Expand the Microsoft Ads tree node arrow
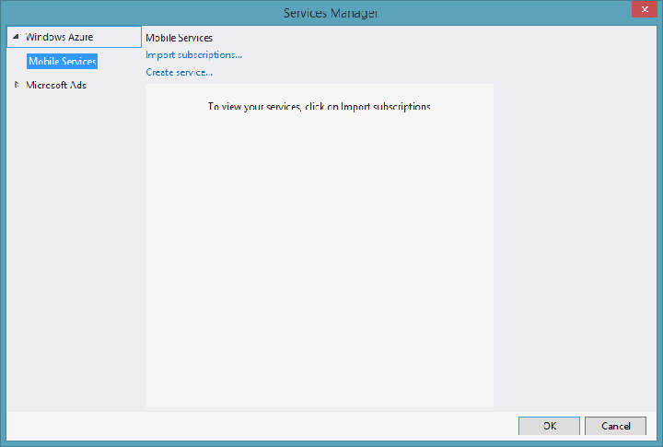 17,85
